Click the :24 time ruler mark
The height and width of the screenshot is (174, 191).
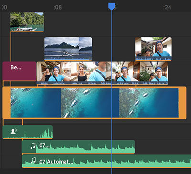[x=167, y=7]
